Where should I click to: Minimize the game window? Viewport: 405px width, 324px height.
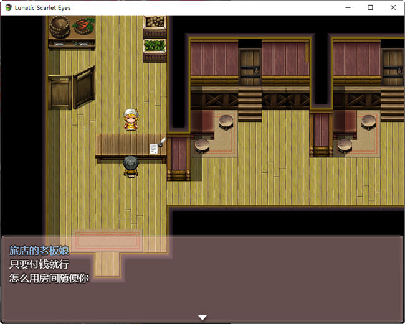[x=348, y=7]
